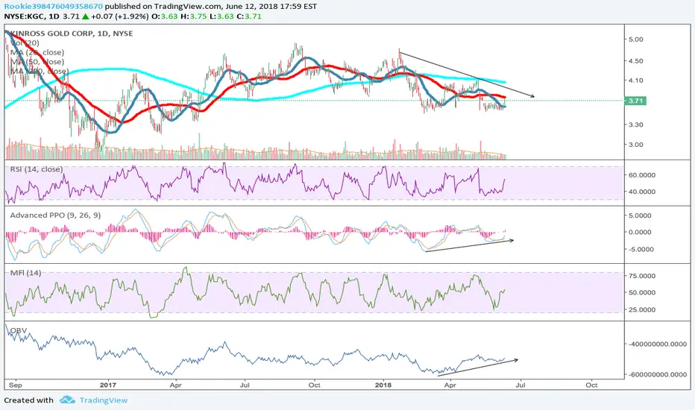Image resolution: width=695 pixels, height=410 pixels.
Task: Click the 2018 label on time axis
Action: (383, 385)
